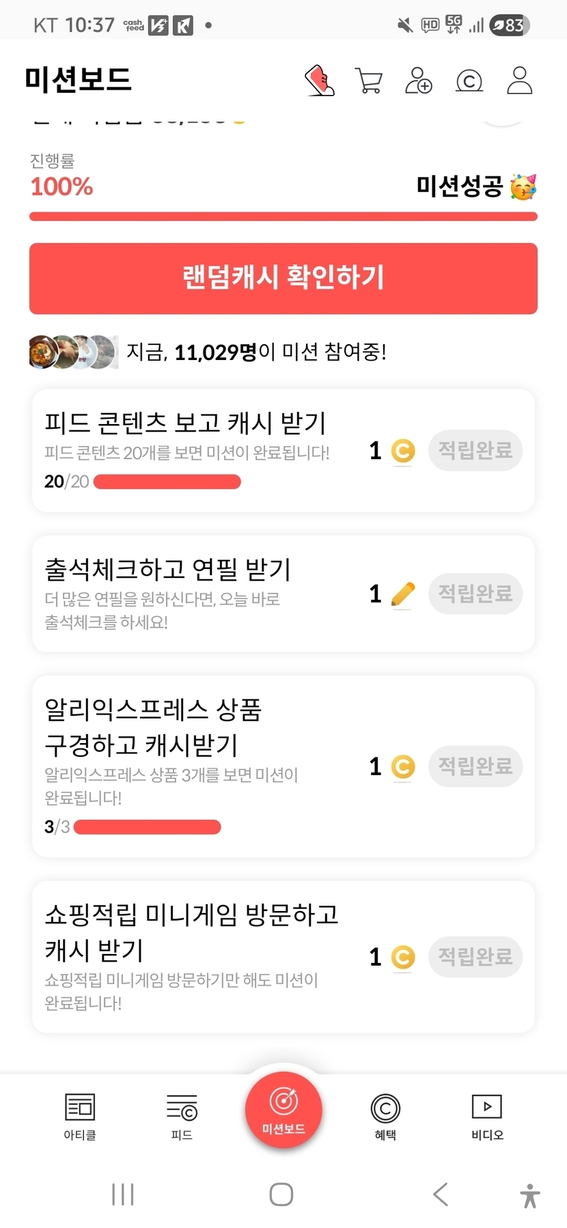Tap the participant profile thumbnails

(73, 352)
